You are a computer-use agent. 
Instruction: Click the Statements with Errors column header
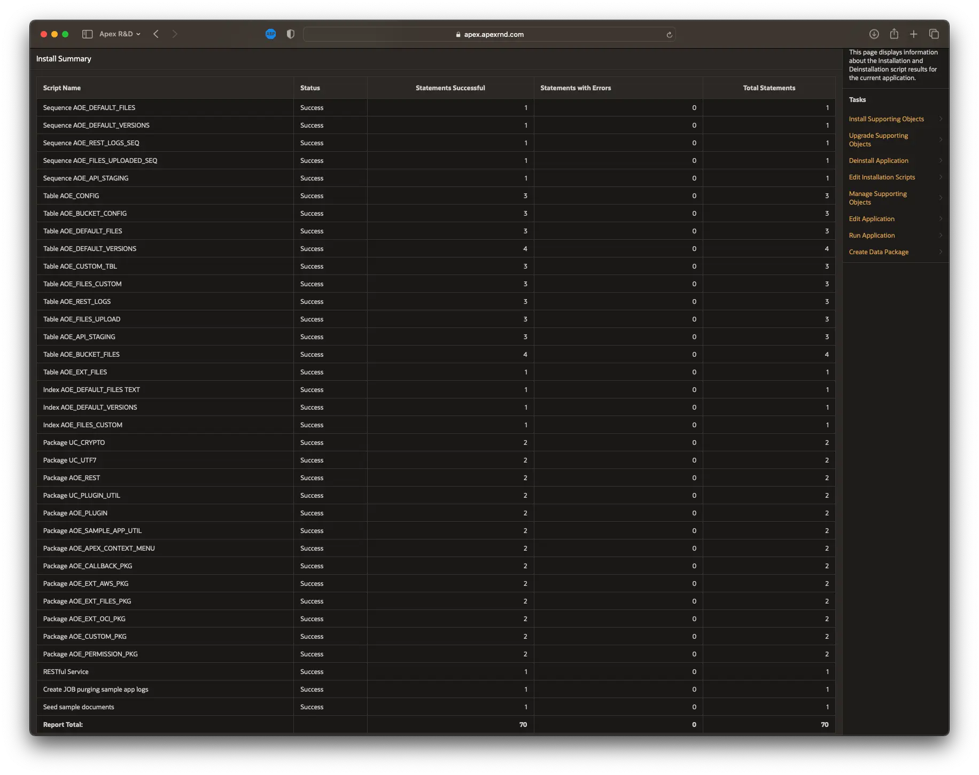point(576,88)
